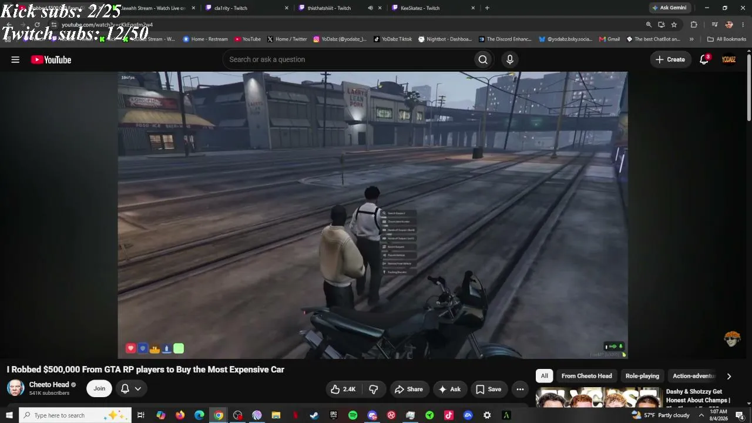752x423 pixels.
Task: Open the Discord Enhance bookmark
Action: [505, 39]
